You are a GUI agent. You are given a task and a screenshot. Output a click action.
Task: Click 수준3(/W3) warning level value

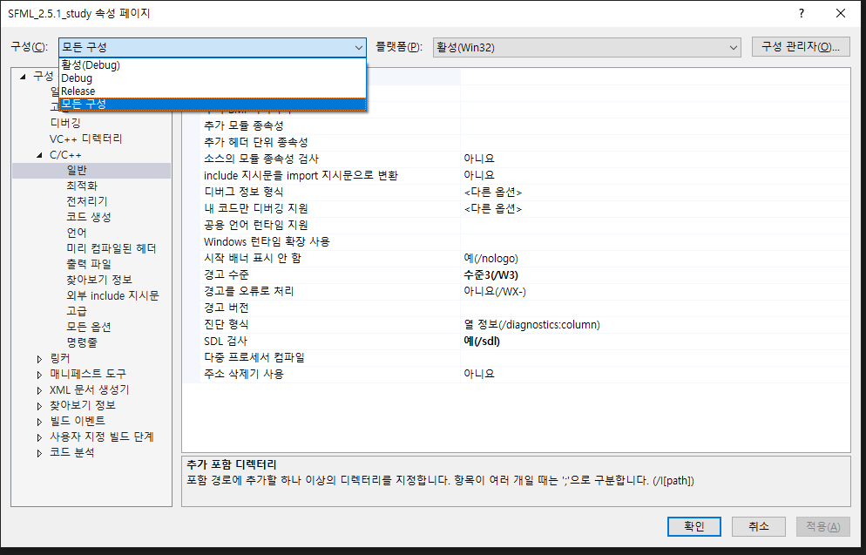click(x=491, y=275)
